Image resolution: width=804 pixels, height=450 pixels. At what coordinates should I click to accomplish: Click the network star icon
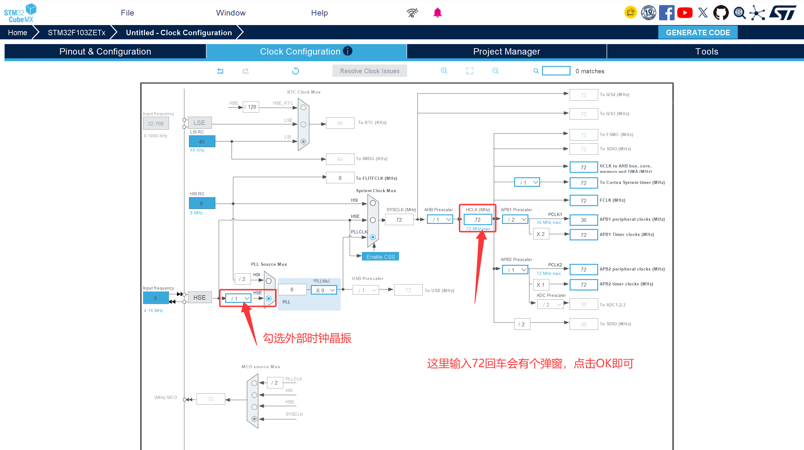click(x=757, y=13)
